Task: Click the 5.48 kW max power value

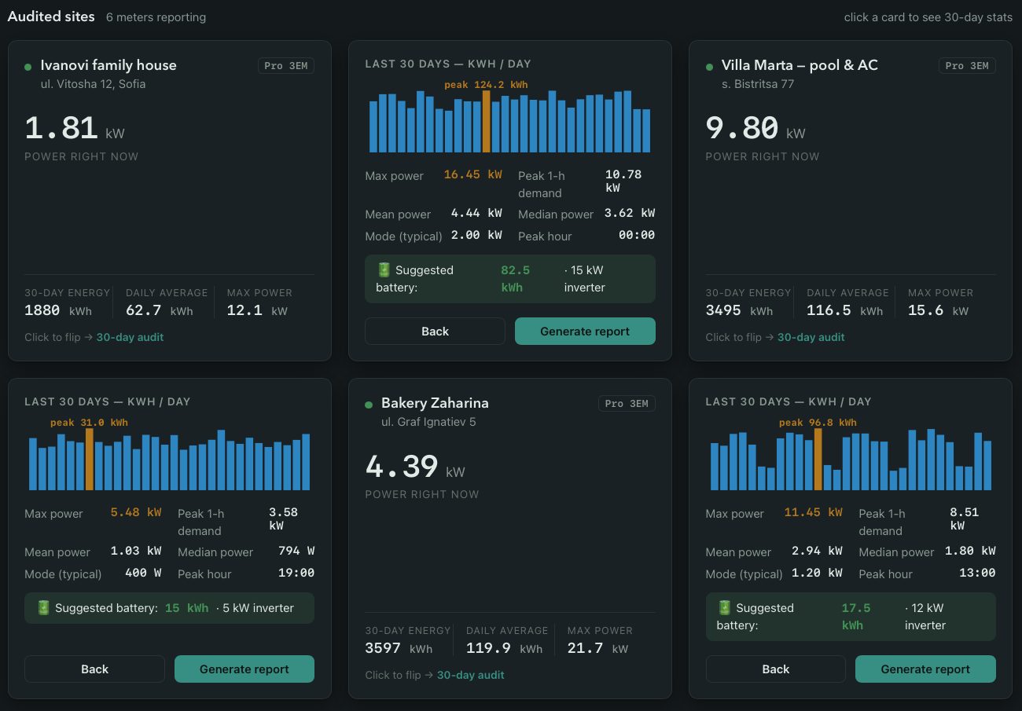Action: 136,512
